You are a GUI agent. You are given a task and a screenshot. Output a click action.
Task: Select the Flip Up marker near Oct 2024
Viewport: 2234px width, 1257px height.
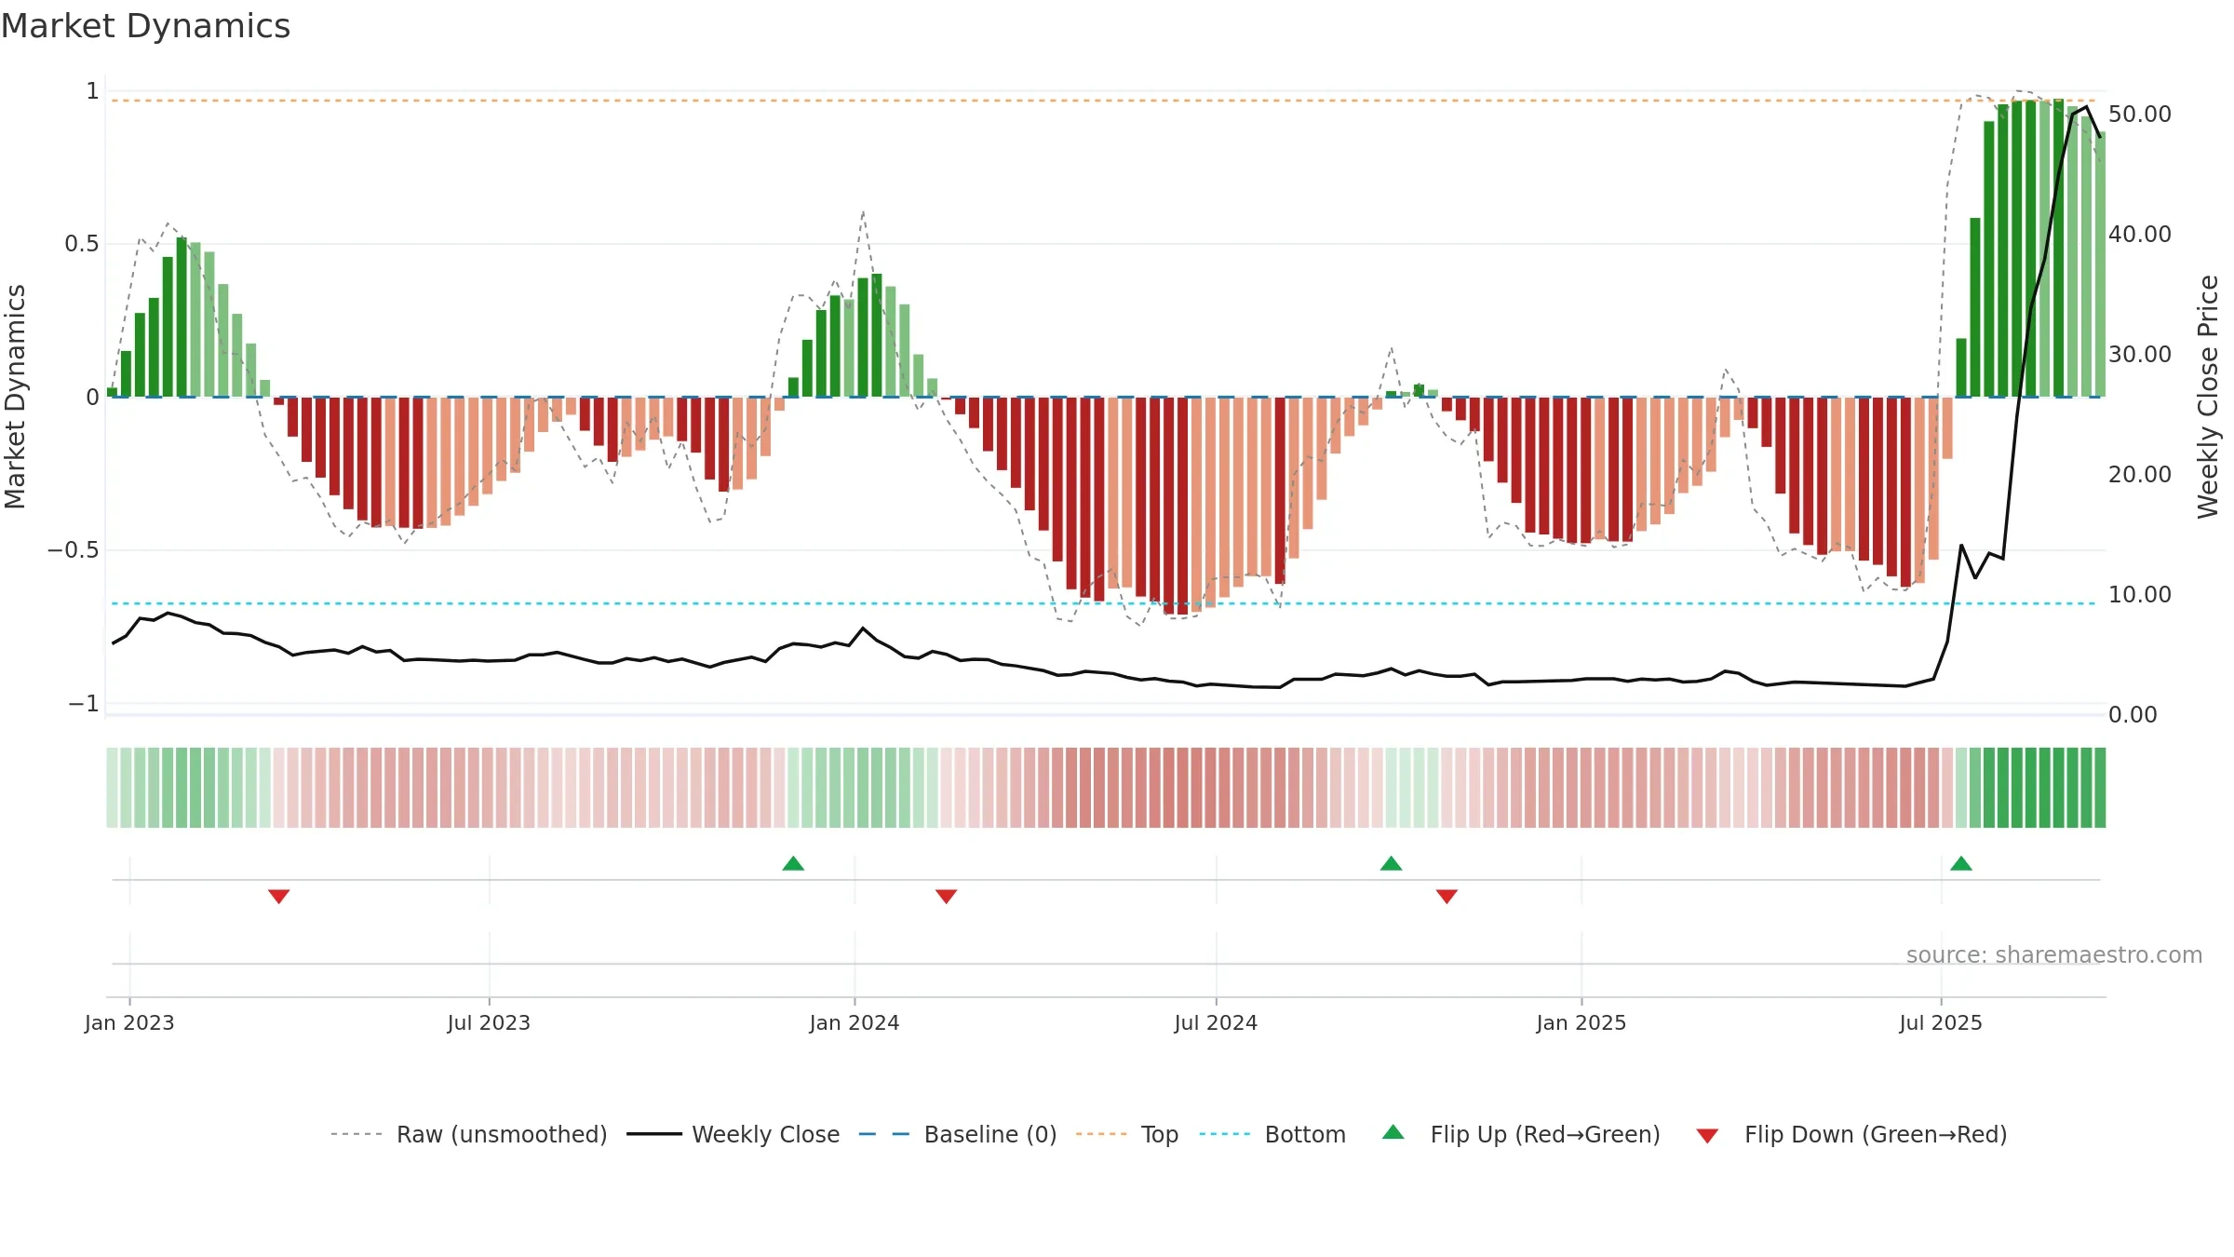click(1391, 863)
